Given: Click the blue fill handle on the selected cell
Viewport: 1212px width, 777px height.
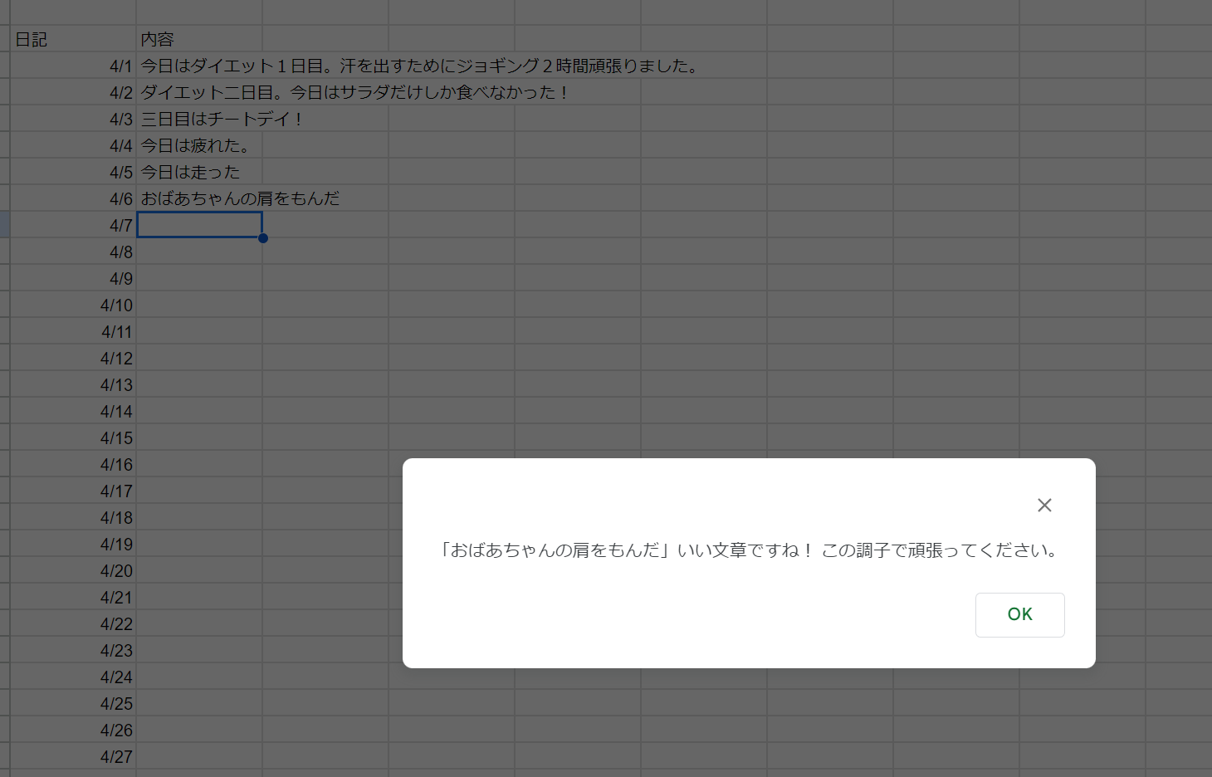Looking at the screenshot, I should 263,238.
